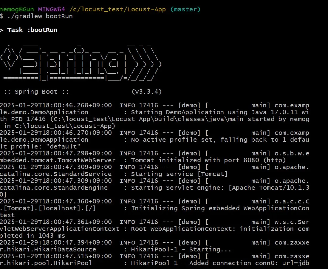The image size is (328, 269).
Task: Click the timestamp ending 47.298+09:00
Action: coord(56,153)
